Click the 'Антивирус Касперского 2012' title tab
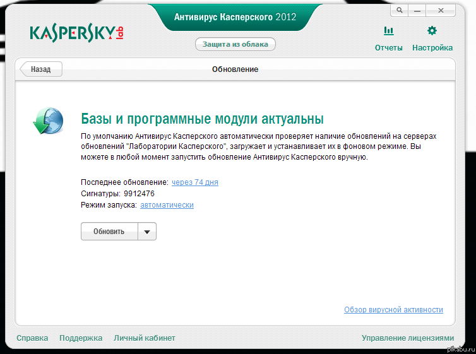Image resolution: width=476 pixels, height=354 pixels. coord(235,16)
